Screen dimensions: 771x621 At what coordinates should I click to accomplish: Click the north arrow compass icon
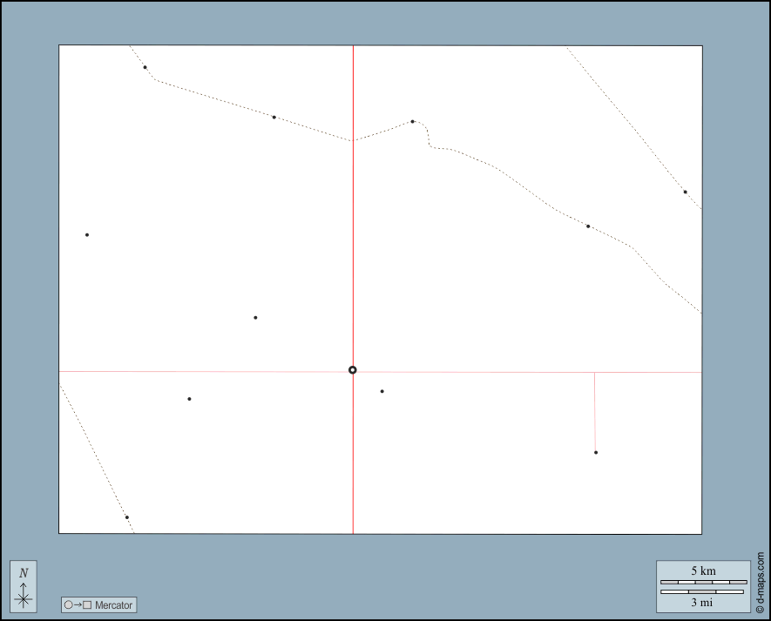point(24,586)
